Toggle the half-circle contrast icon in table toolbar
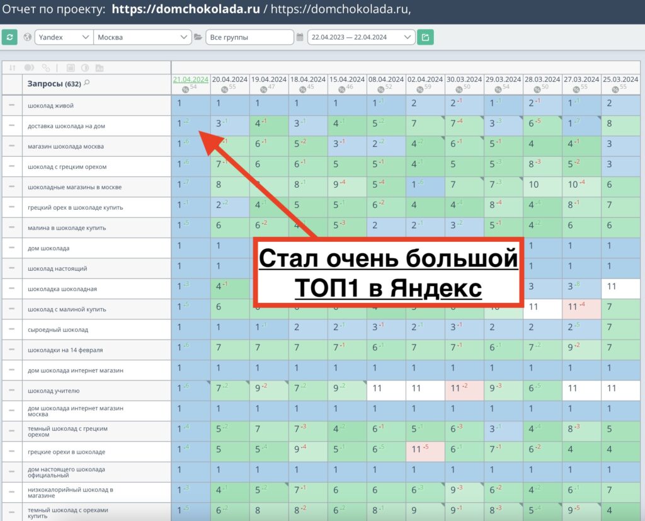Image resolution: width=645 pixels, height=521 pixels. [x=85, y=68]
